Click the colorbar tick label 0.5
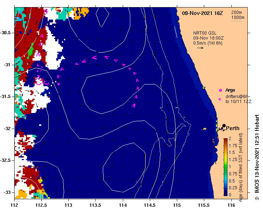This screenshot has height=211, width=263. 232,181
